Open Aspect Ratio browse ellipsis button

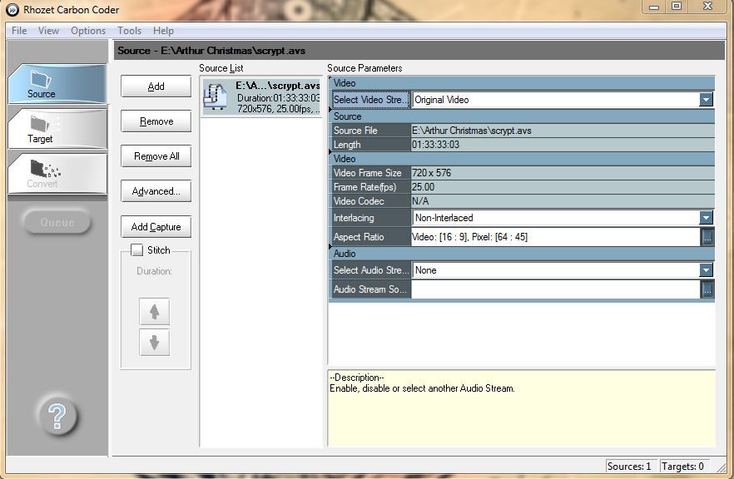pos(707,237)
